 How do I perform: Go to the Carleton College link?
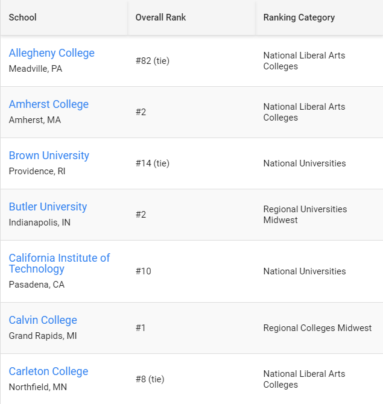(x=48, y=371)
